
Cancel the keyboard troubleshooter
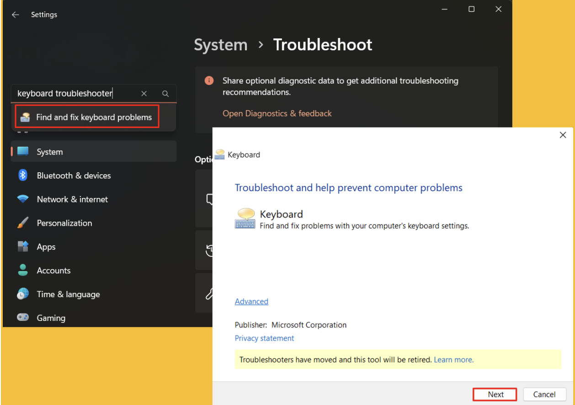click(x=544, y=394)
